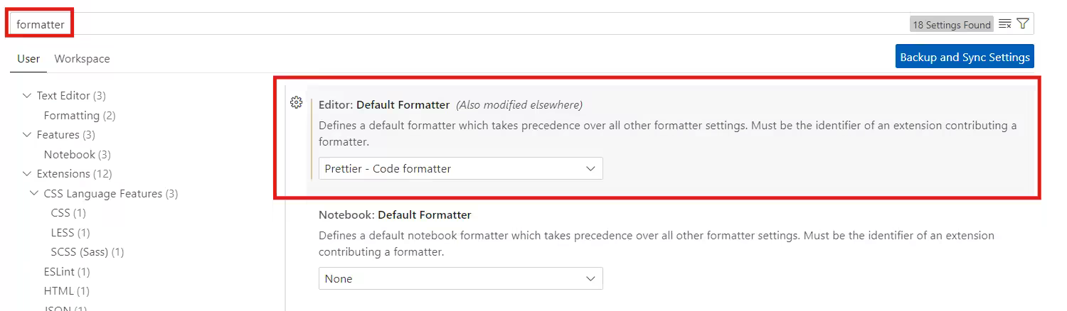Select HTML in the settings tree
1067x311 pixels.
pyautogui.click(x=66, y=291)
